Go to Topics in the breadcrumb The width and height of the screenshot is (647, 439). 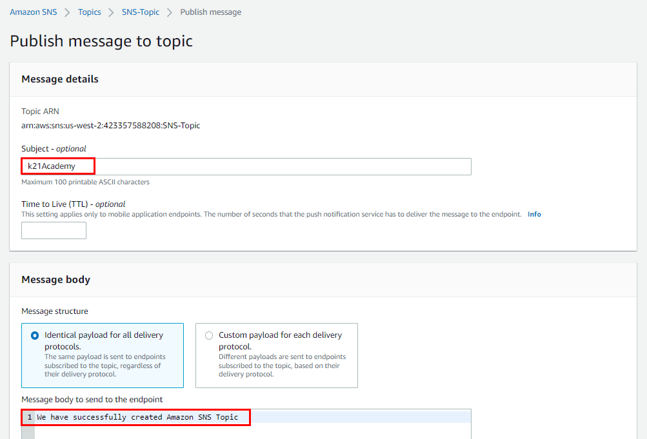(90, 12)
